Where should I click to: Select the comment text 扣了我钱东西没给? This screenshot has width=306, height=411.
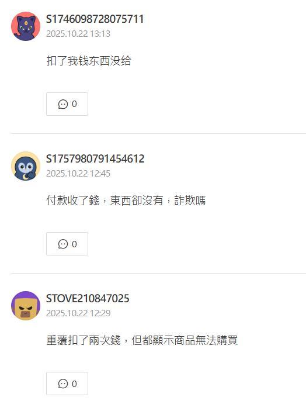click(89, 61)
